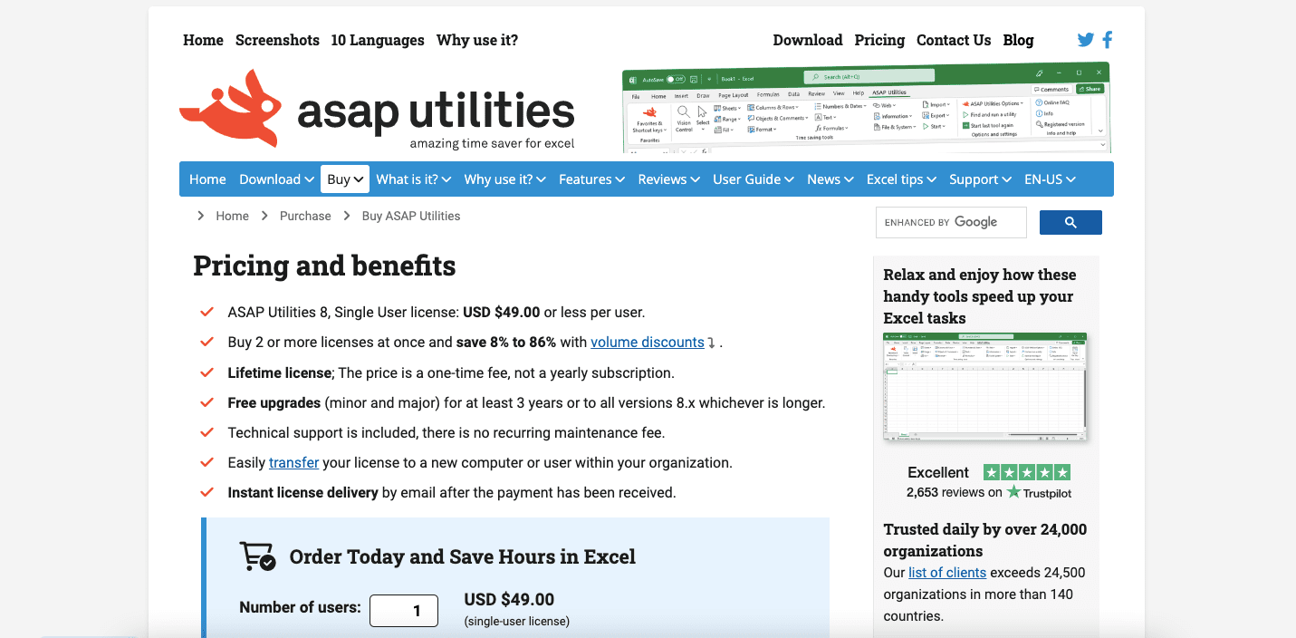Image resolution: width=1296 pixels, height=638 pixels.
Task: Open 10 Languages in top menu
Action: pyautogui.click(x=378, y=40)
